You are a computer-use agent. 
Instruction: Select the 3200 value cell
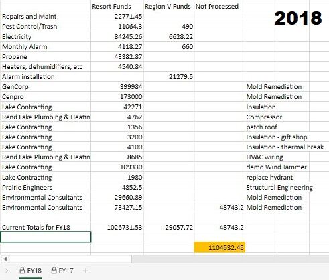[x=117, y=137]
